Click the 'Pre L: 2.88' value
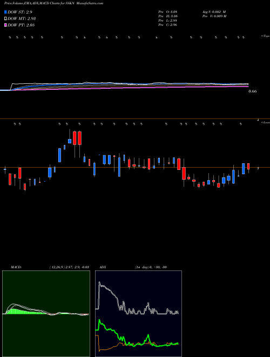Image resolution: width=270 pixels, height=357 pixels. [x=168, y=21]
